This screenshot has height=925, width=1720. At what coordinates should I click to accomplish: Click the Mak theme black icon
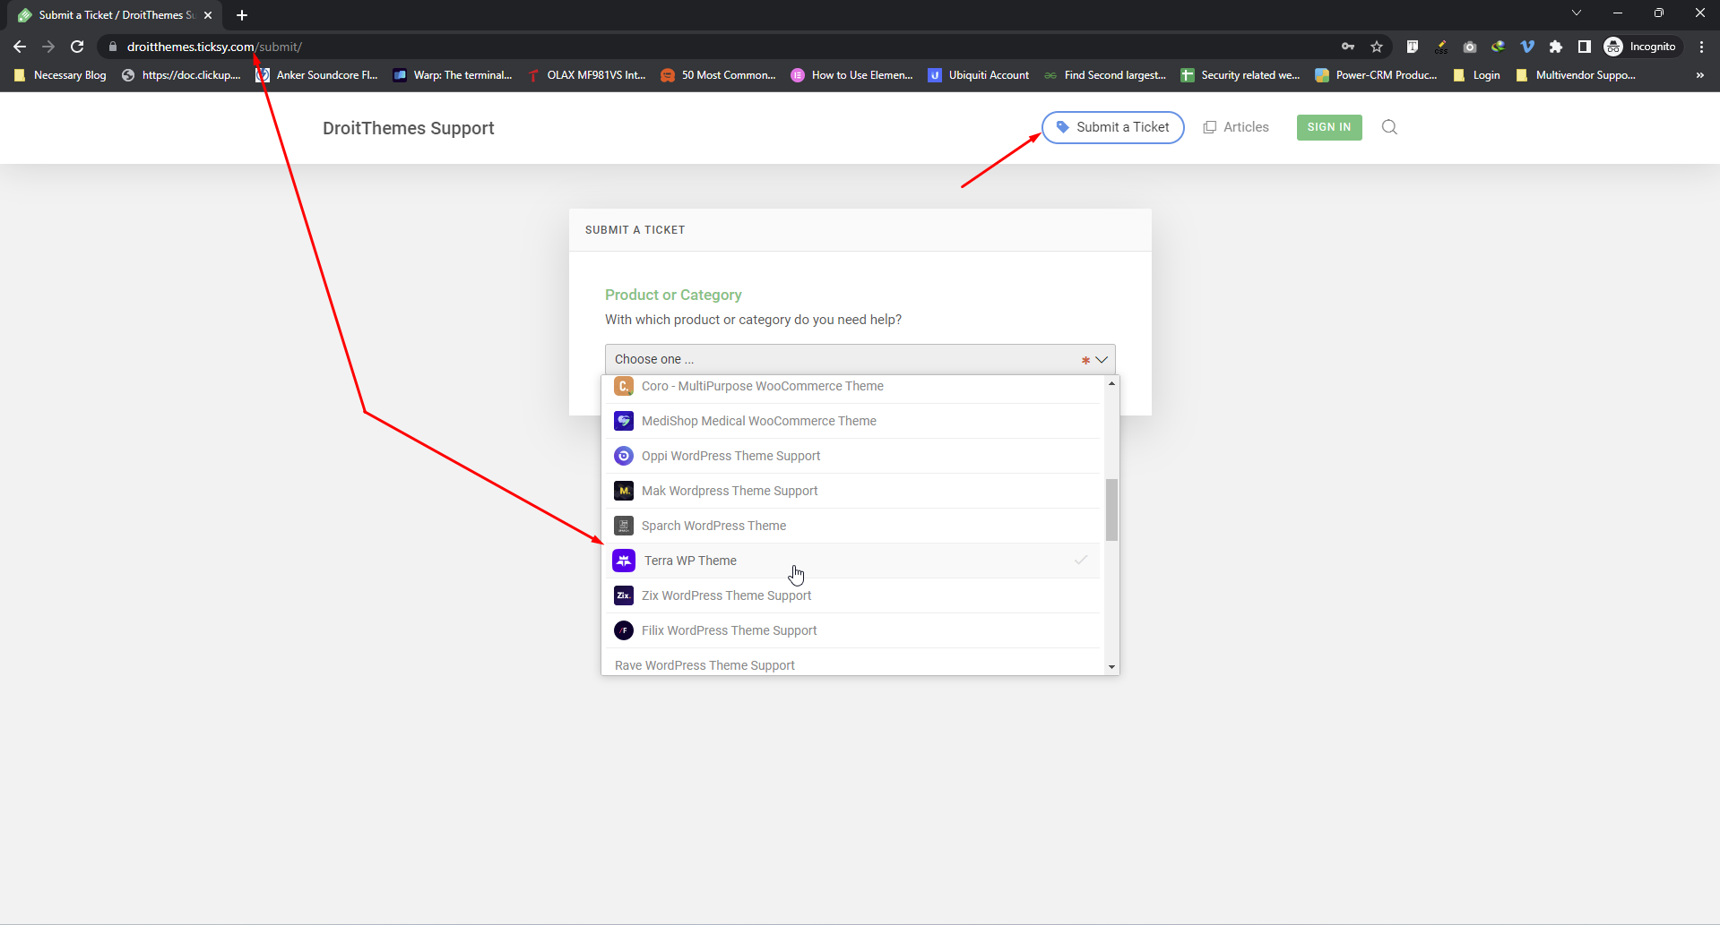tap(624, 491)
